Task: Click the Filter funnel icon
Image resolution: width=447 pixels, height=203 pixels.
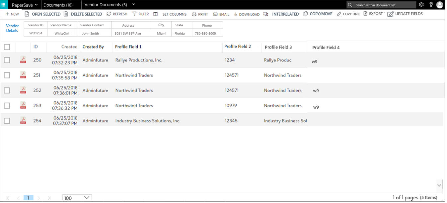Action: 134,14
